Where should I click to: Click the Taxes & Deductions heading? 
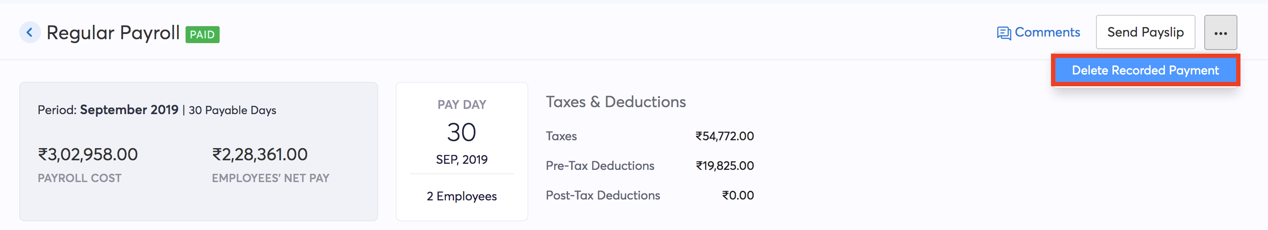click(x=615, y=102)
